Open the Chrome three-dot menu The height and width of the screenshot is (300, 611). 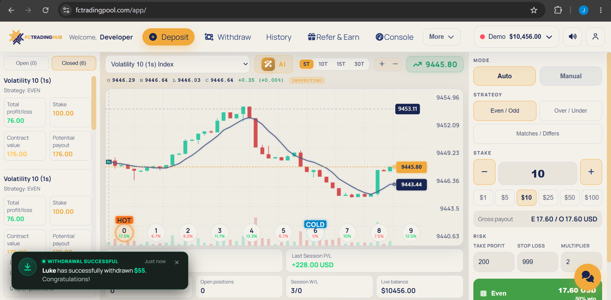coord(600,10)
